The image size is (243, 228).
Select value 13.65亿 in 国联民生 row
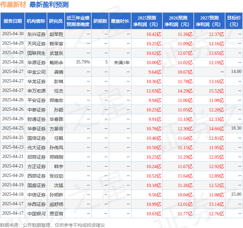click(216, 53)
